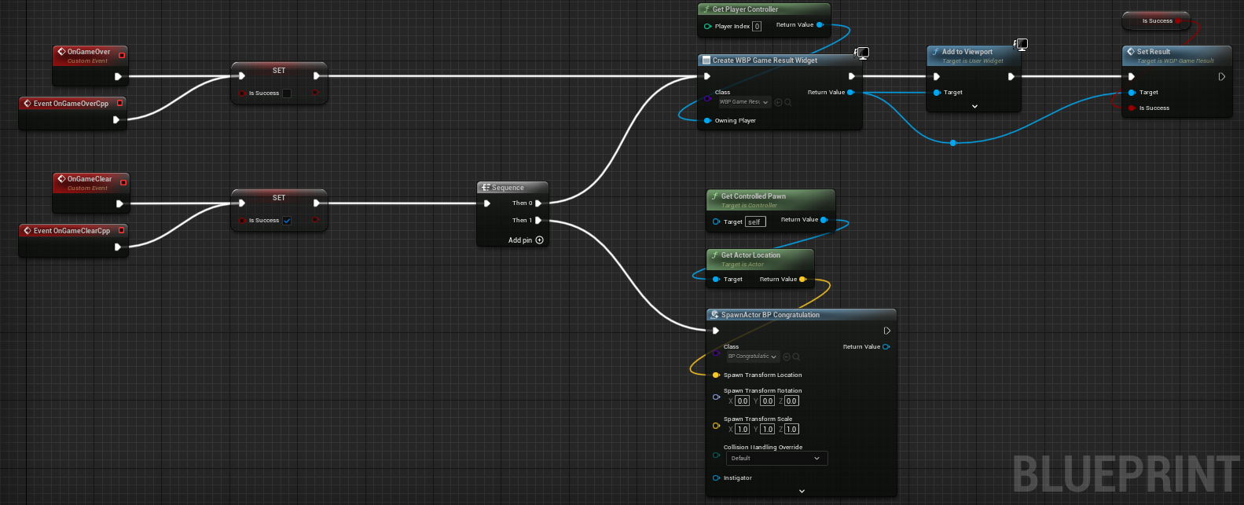Enable Is Success checkbox in upper SET node
The image size is (1244, 505).
(x=287, y=93)
